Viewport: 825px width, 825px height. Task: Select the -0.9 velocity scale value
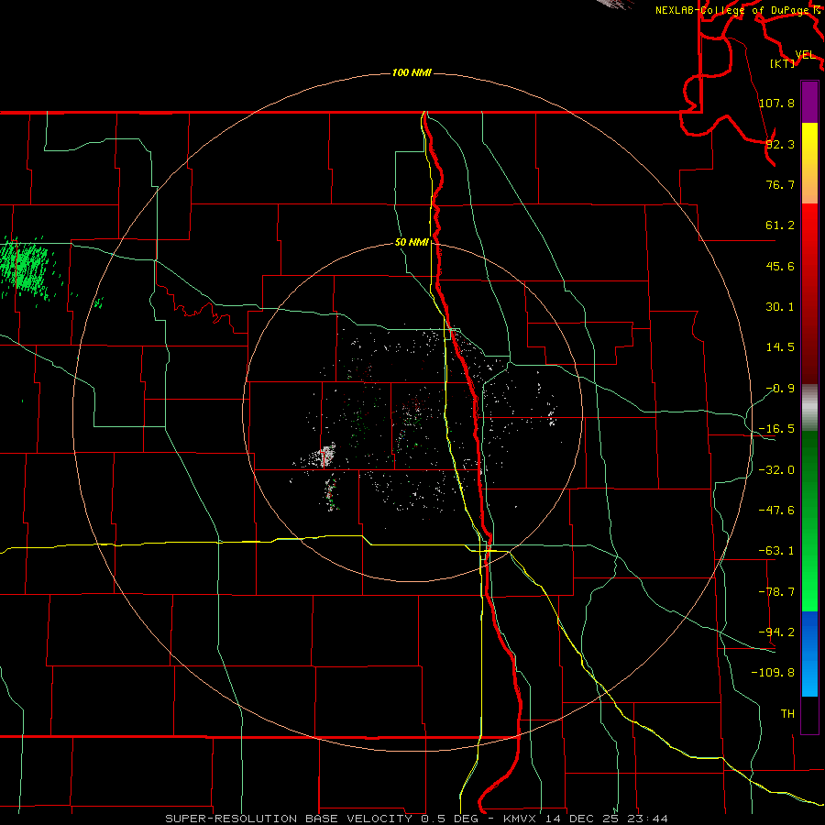tap(780, 389)
